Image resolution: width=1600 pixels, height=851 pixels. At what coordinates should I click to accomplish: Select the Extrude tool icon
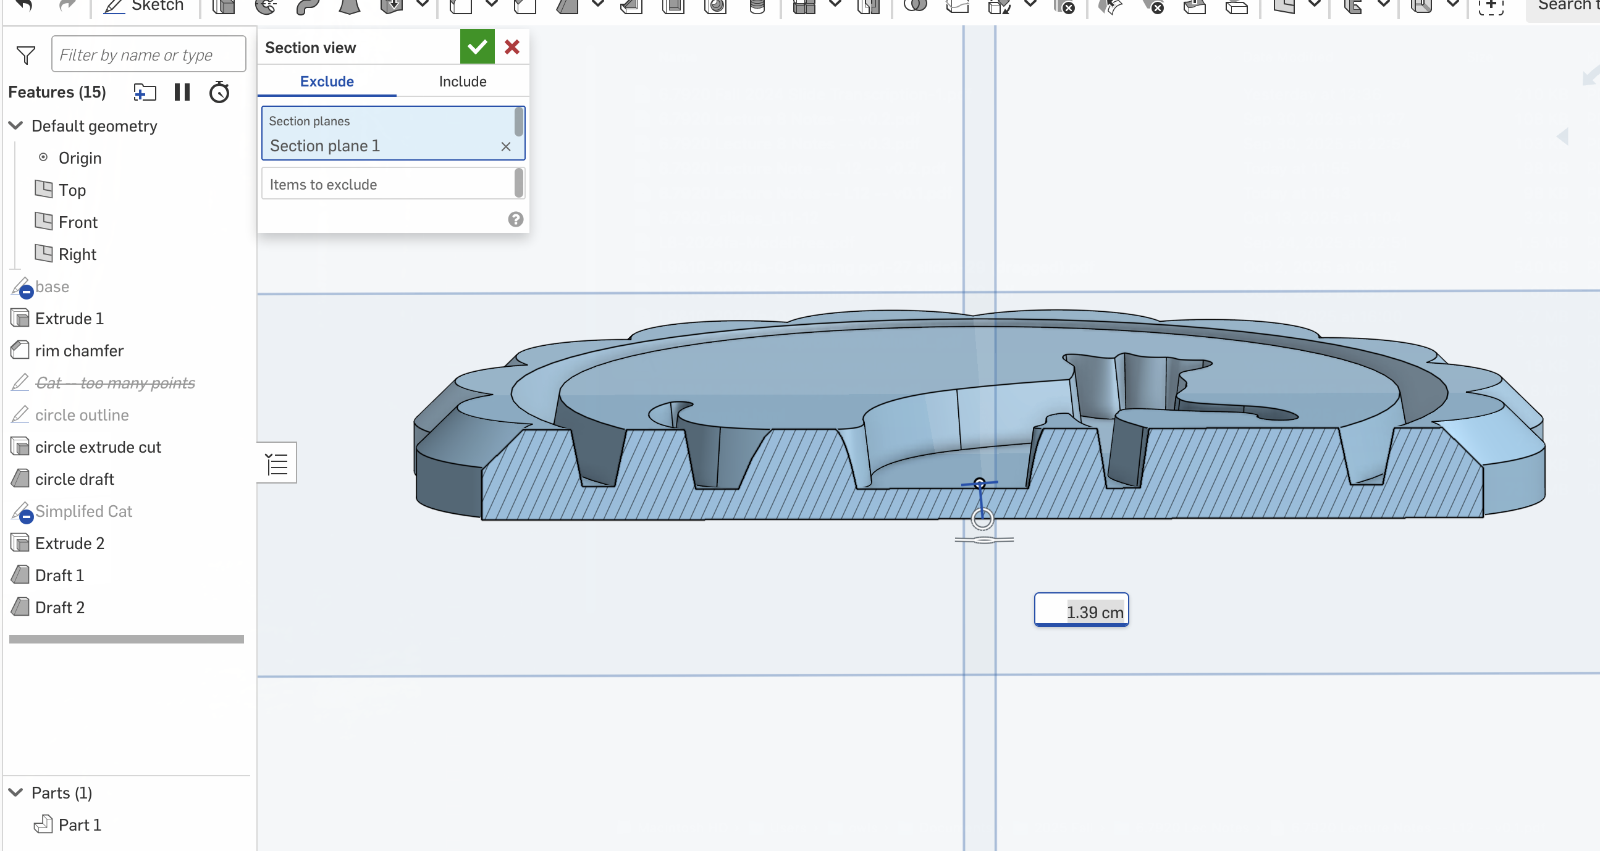point(224,6)
